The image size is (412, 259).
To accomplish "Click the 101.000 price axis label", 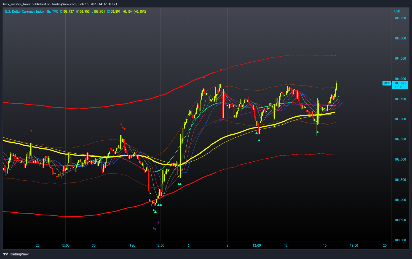I will pos(400,200).
